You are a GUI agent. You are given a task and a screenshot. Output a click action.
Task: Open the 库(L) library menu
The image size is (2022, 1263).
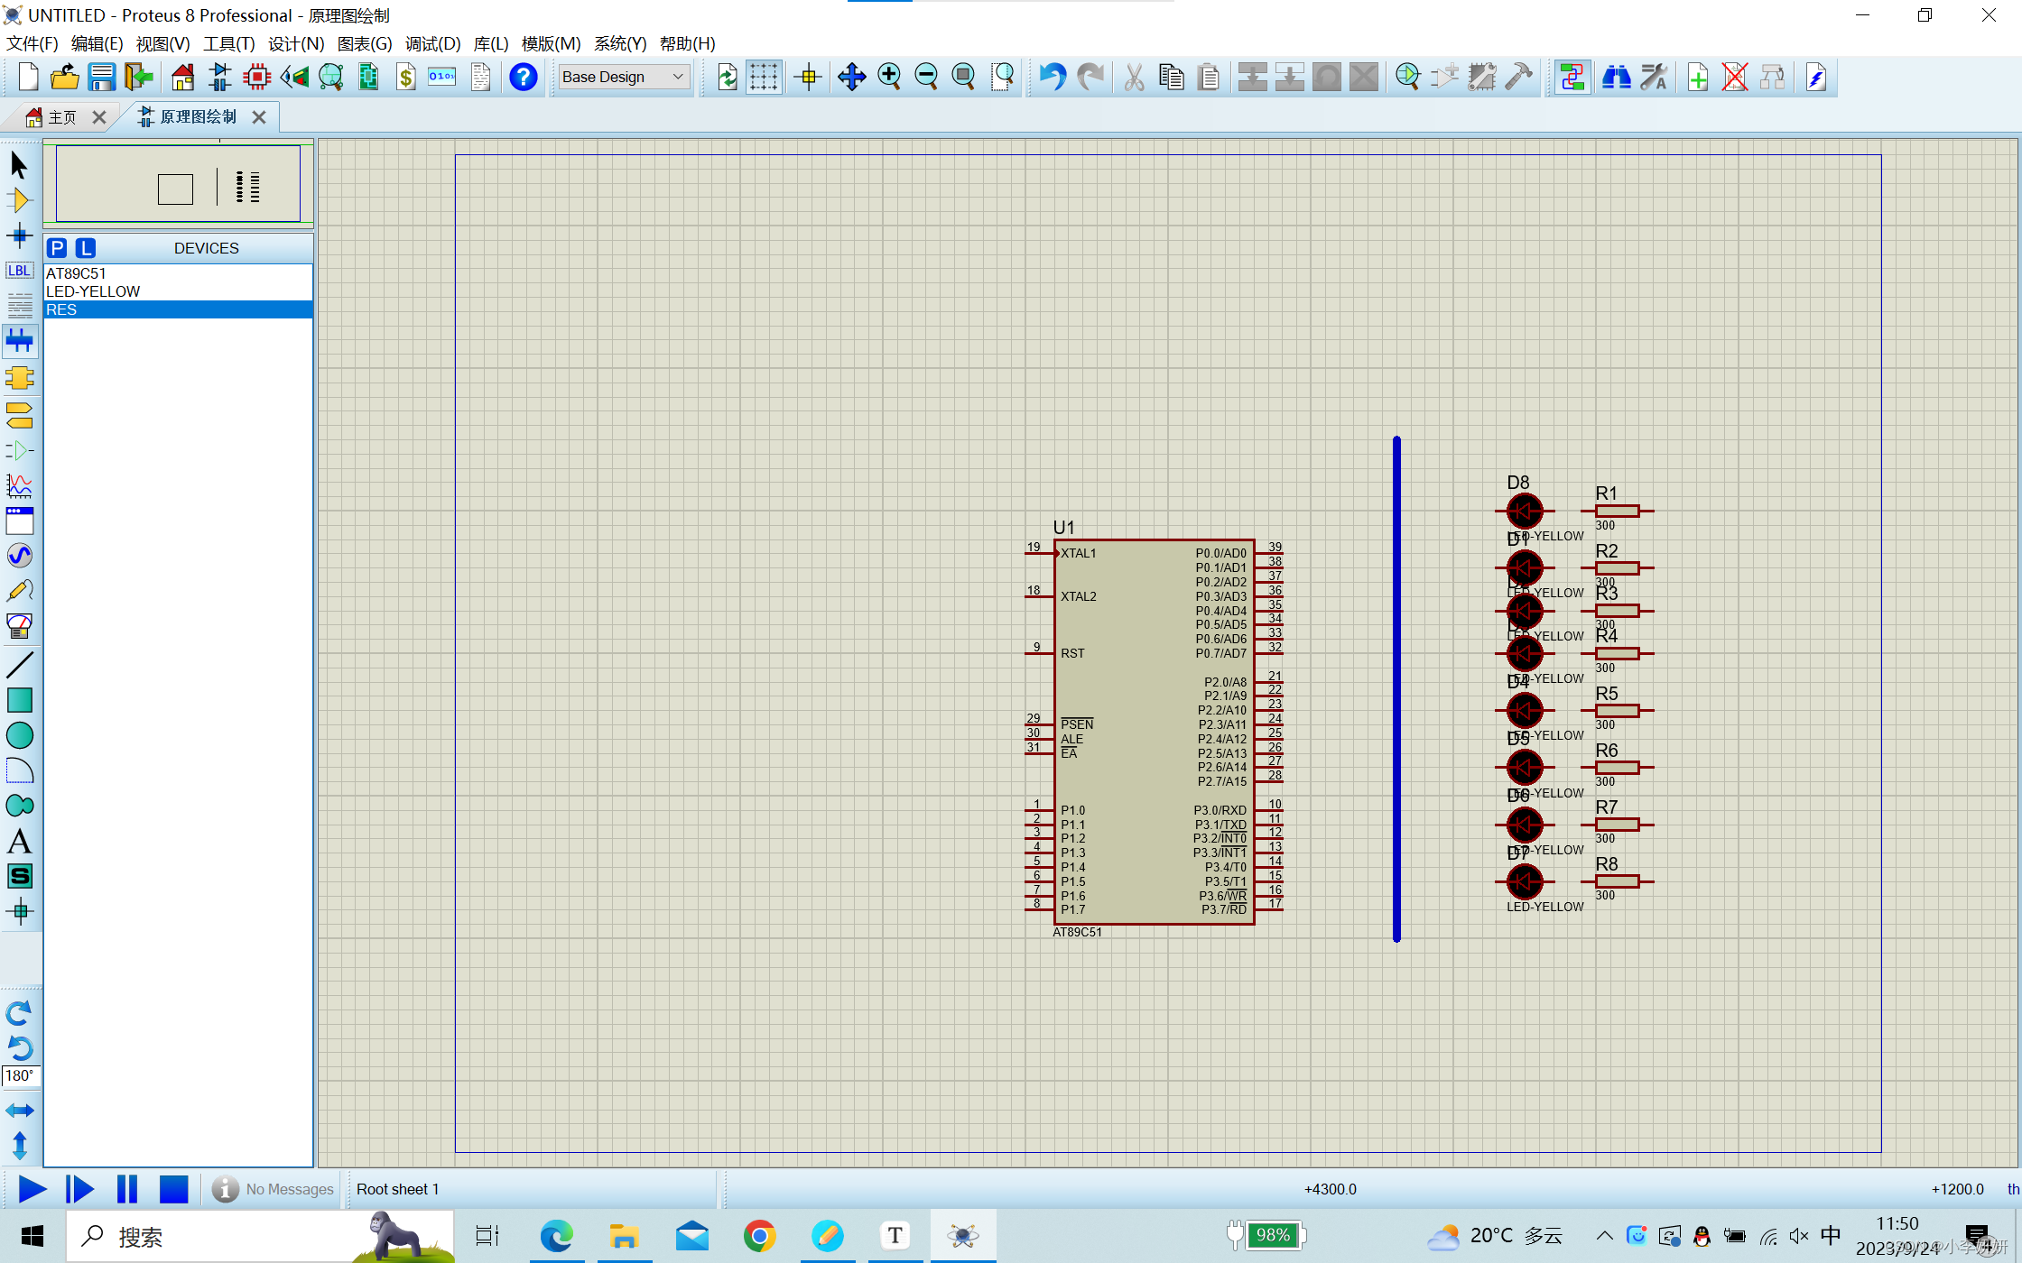490,43
